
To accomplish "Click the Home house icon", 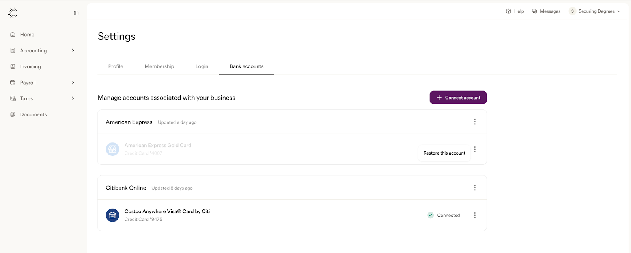I will click(x=13, y=35).
